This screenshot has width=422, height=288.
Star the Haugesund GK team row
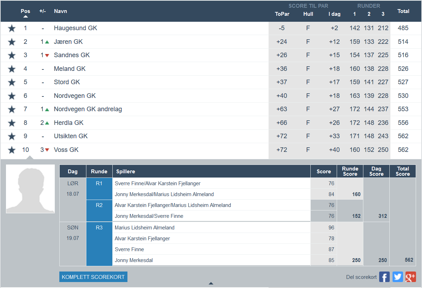(x=12, y=28)
